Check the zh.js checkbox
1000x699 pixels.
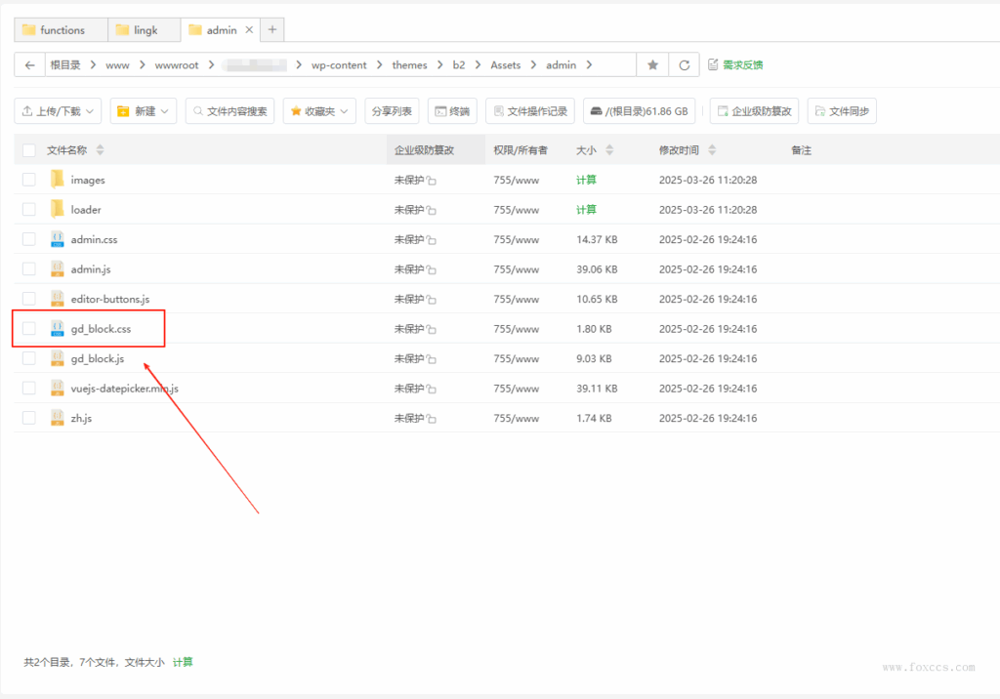coord(28,417)
